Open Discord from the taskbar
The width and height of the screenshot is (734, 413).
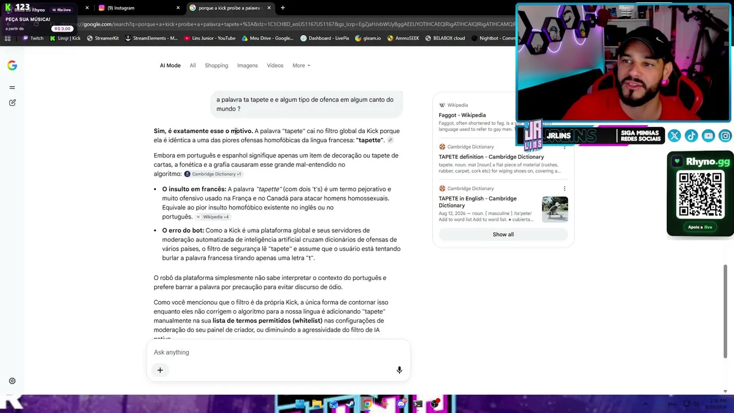[x=401, y=404]
